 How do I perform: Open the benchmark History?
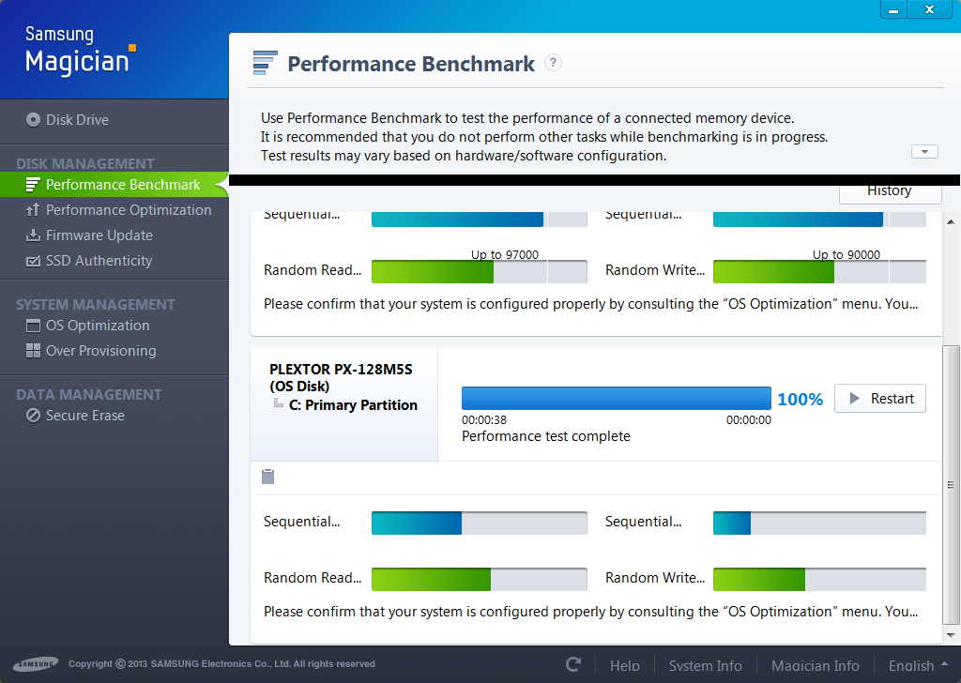pos(890,193)
